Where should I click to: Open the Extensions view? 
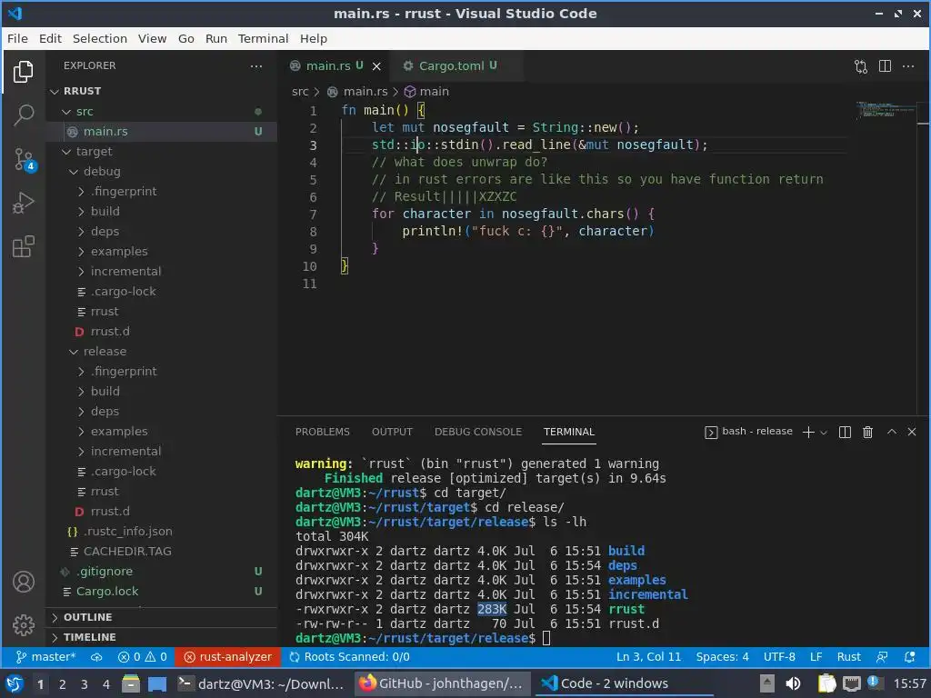coord(23,246)
